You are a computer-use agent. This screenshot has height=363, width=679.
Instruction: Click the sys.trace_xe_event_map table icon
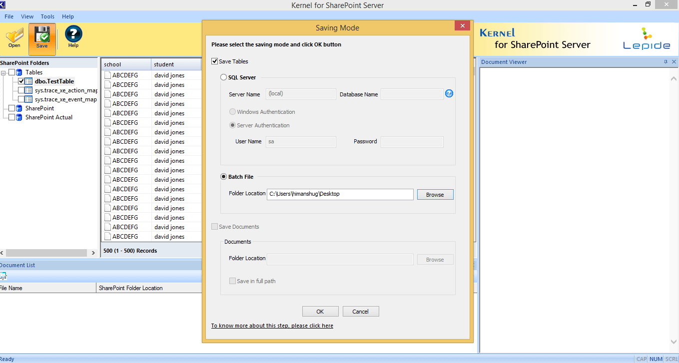[28, 99]
